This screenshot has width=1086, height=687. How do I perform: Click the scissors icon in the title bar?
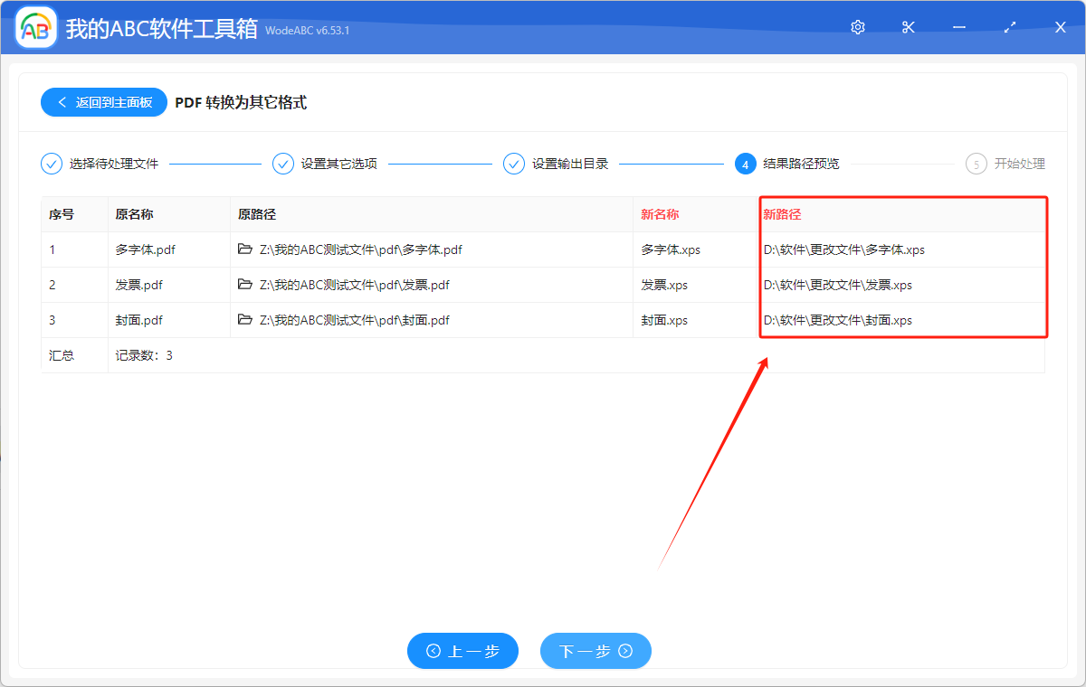pyautogui.click(x=908, y=27)
